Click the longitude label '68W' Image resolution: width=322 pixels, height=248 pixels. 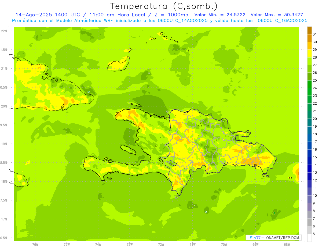287,245
